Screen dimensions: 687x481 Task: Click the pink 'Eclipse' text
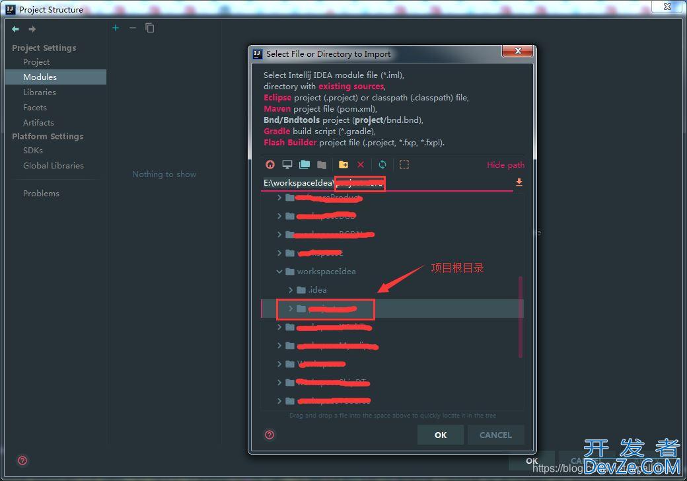pyautogui.click(x=277, y=98)
